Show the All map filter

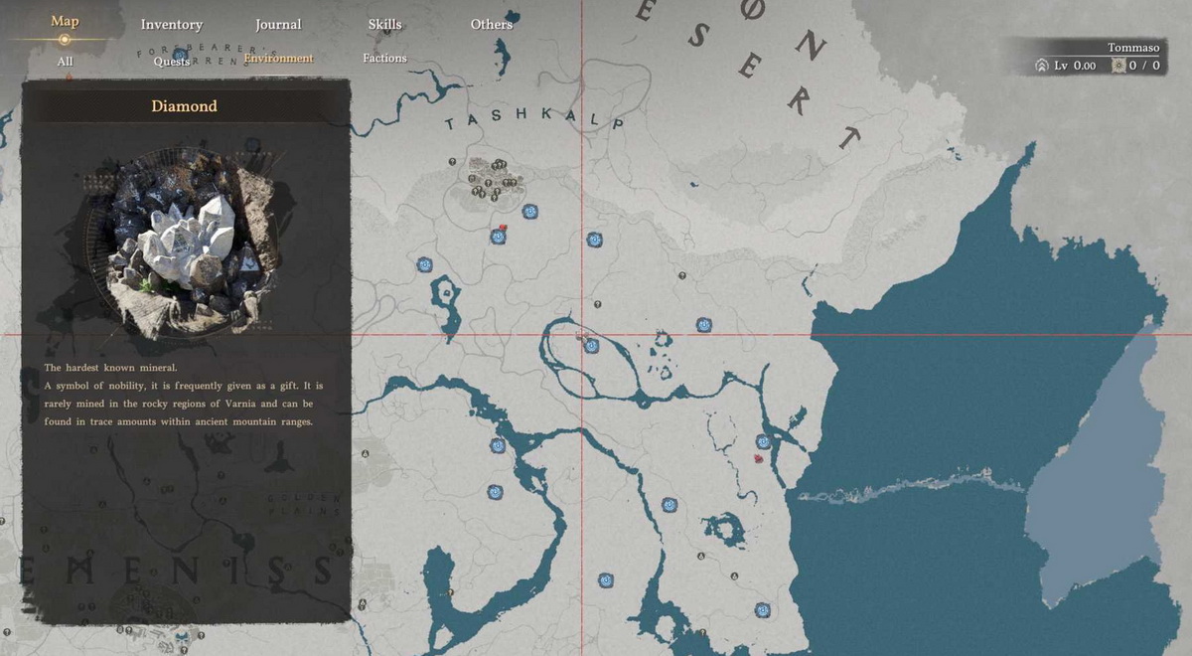(x=65, y=62)
